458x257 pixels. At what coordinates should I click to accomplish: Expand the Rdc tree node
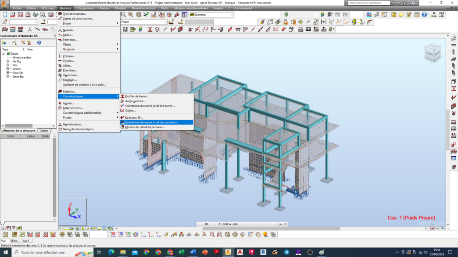7,66
